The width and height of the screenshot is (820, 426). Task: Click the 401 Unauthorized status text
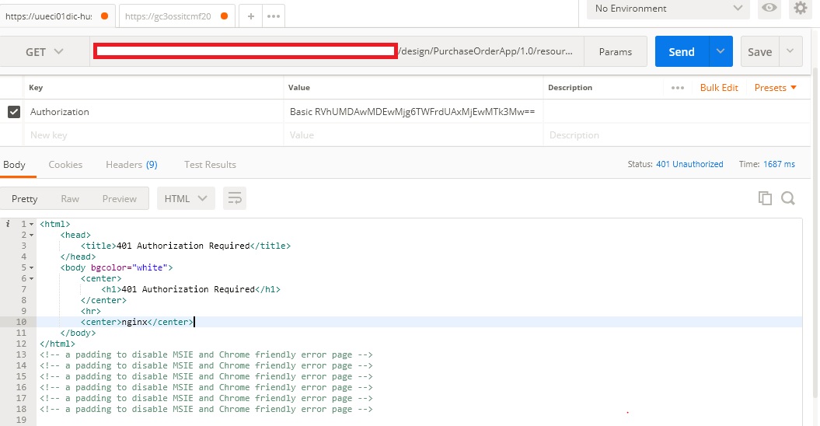pyautogui.click(x=689, y=164)
